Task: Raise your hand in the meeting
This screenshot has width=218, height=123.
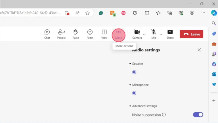Action: (76, 34)
